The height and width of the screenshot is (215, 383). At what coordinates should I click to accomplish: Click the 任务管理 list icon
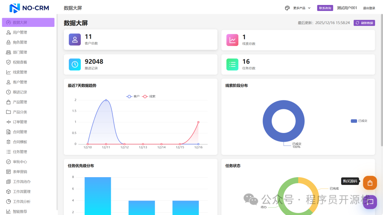point(8,152)
